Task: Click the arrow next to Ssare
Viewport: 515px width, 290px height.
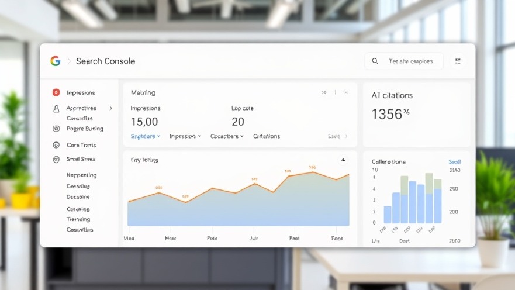Action: [346, 136]
